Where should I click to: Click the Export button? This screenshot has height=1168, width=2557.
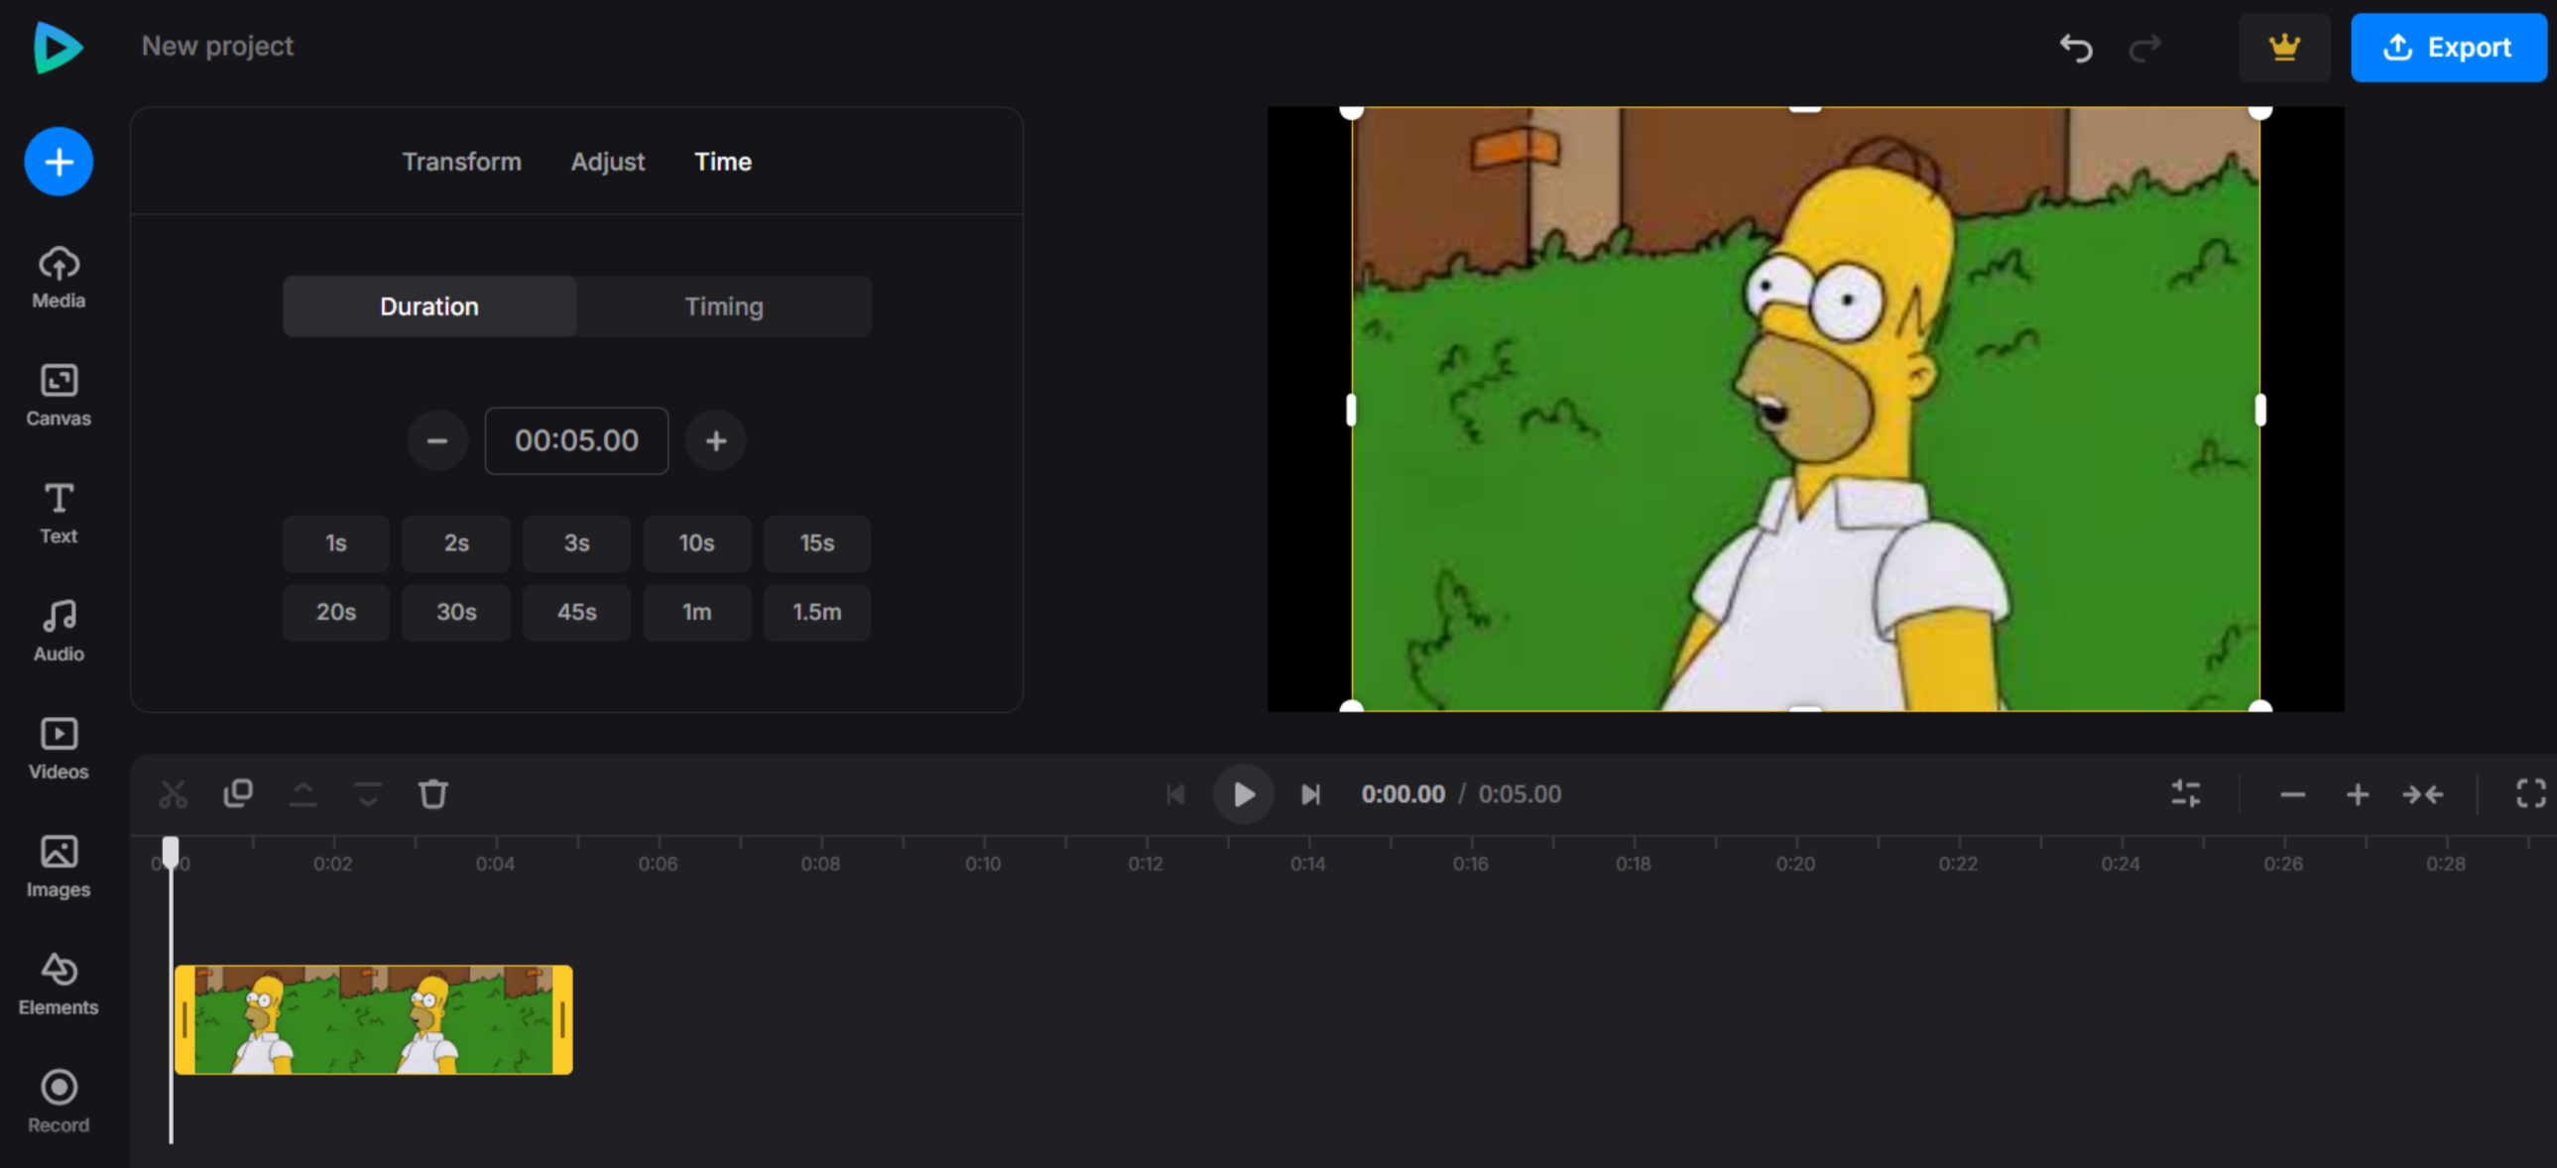2449,47
